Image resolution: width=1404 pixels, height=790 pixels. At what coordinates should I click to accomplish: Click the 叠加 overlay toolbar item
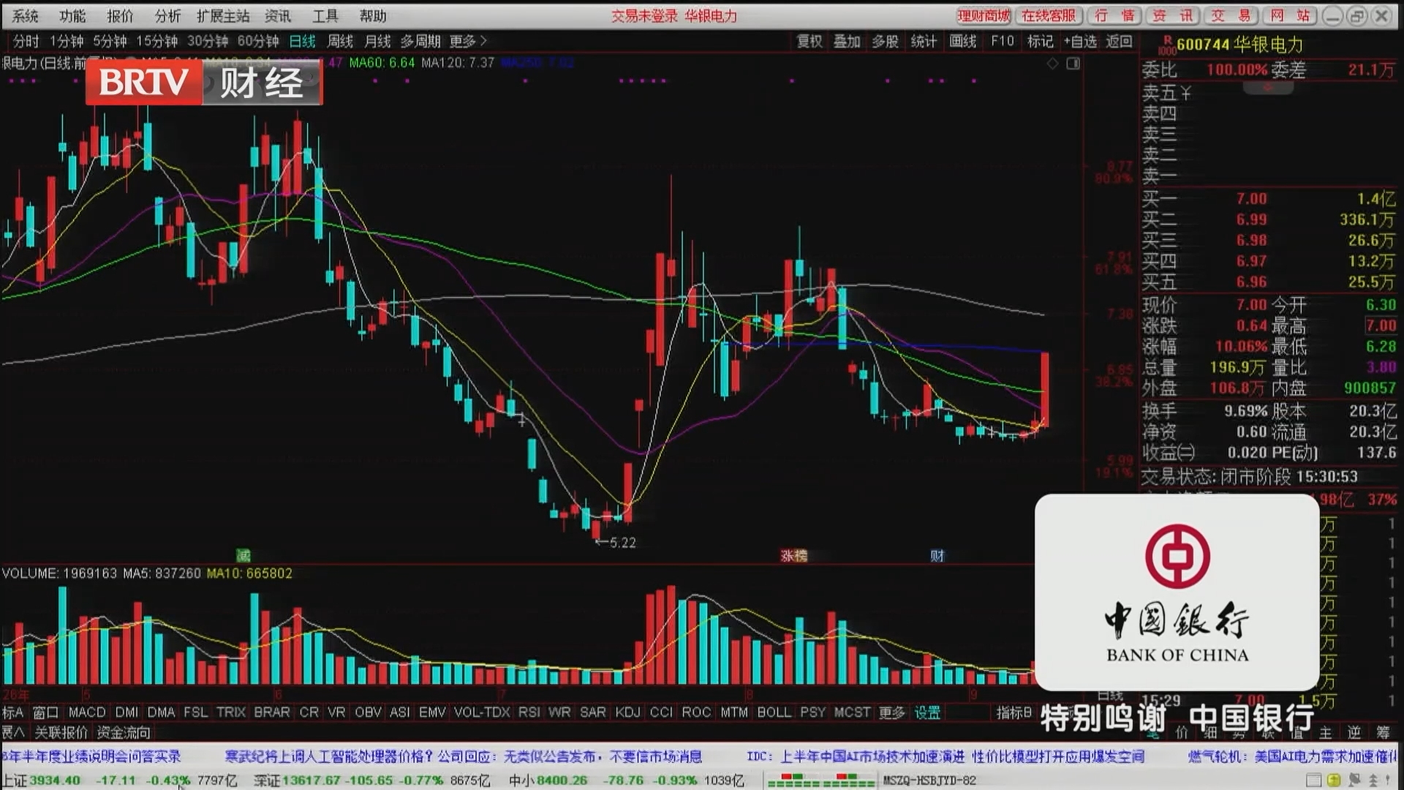click(848, 42)
